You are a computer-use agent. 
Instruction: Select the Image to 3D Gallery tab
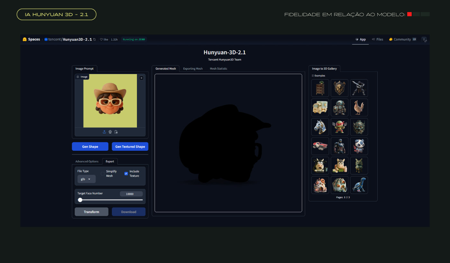click(324, 69)
